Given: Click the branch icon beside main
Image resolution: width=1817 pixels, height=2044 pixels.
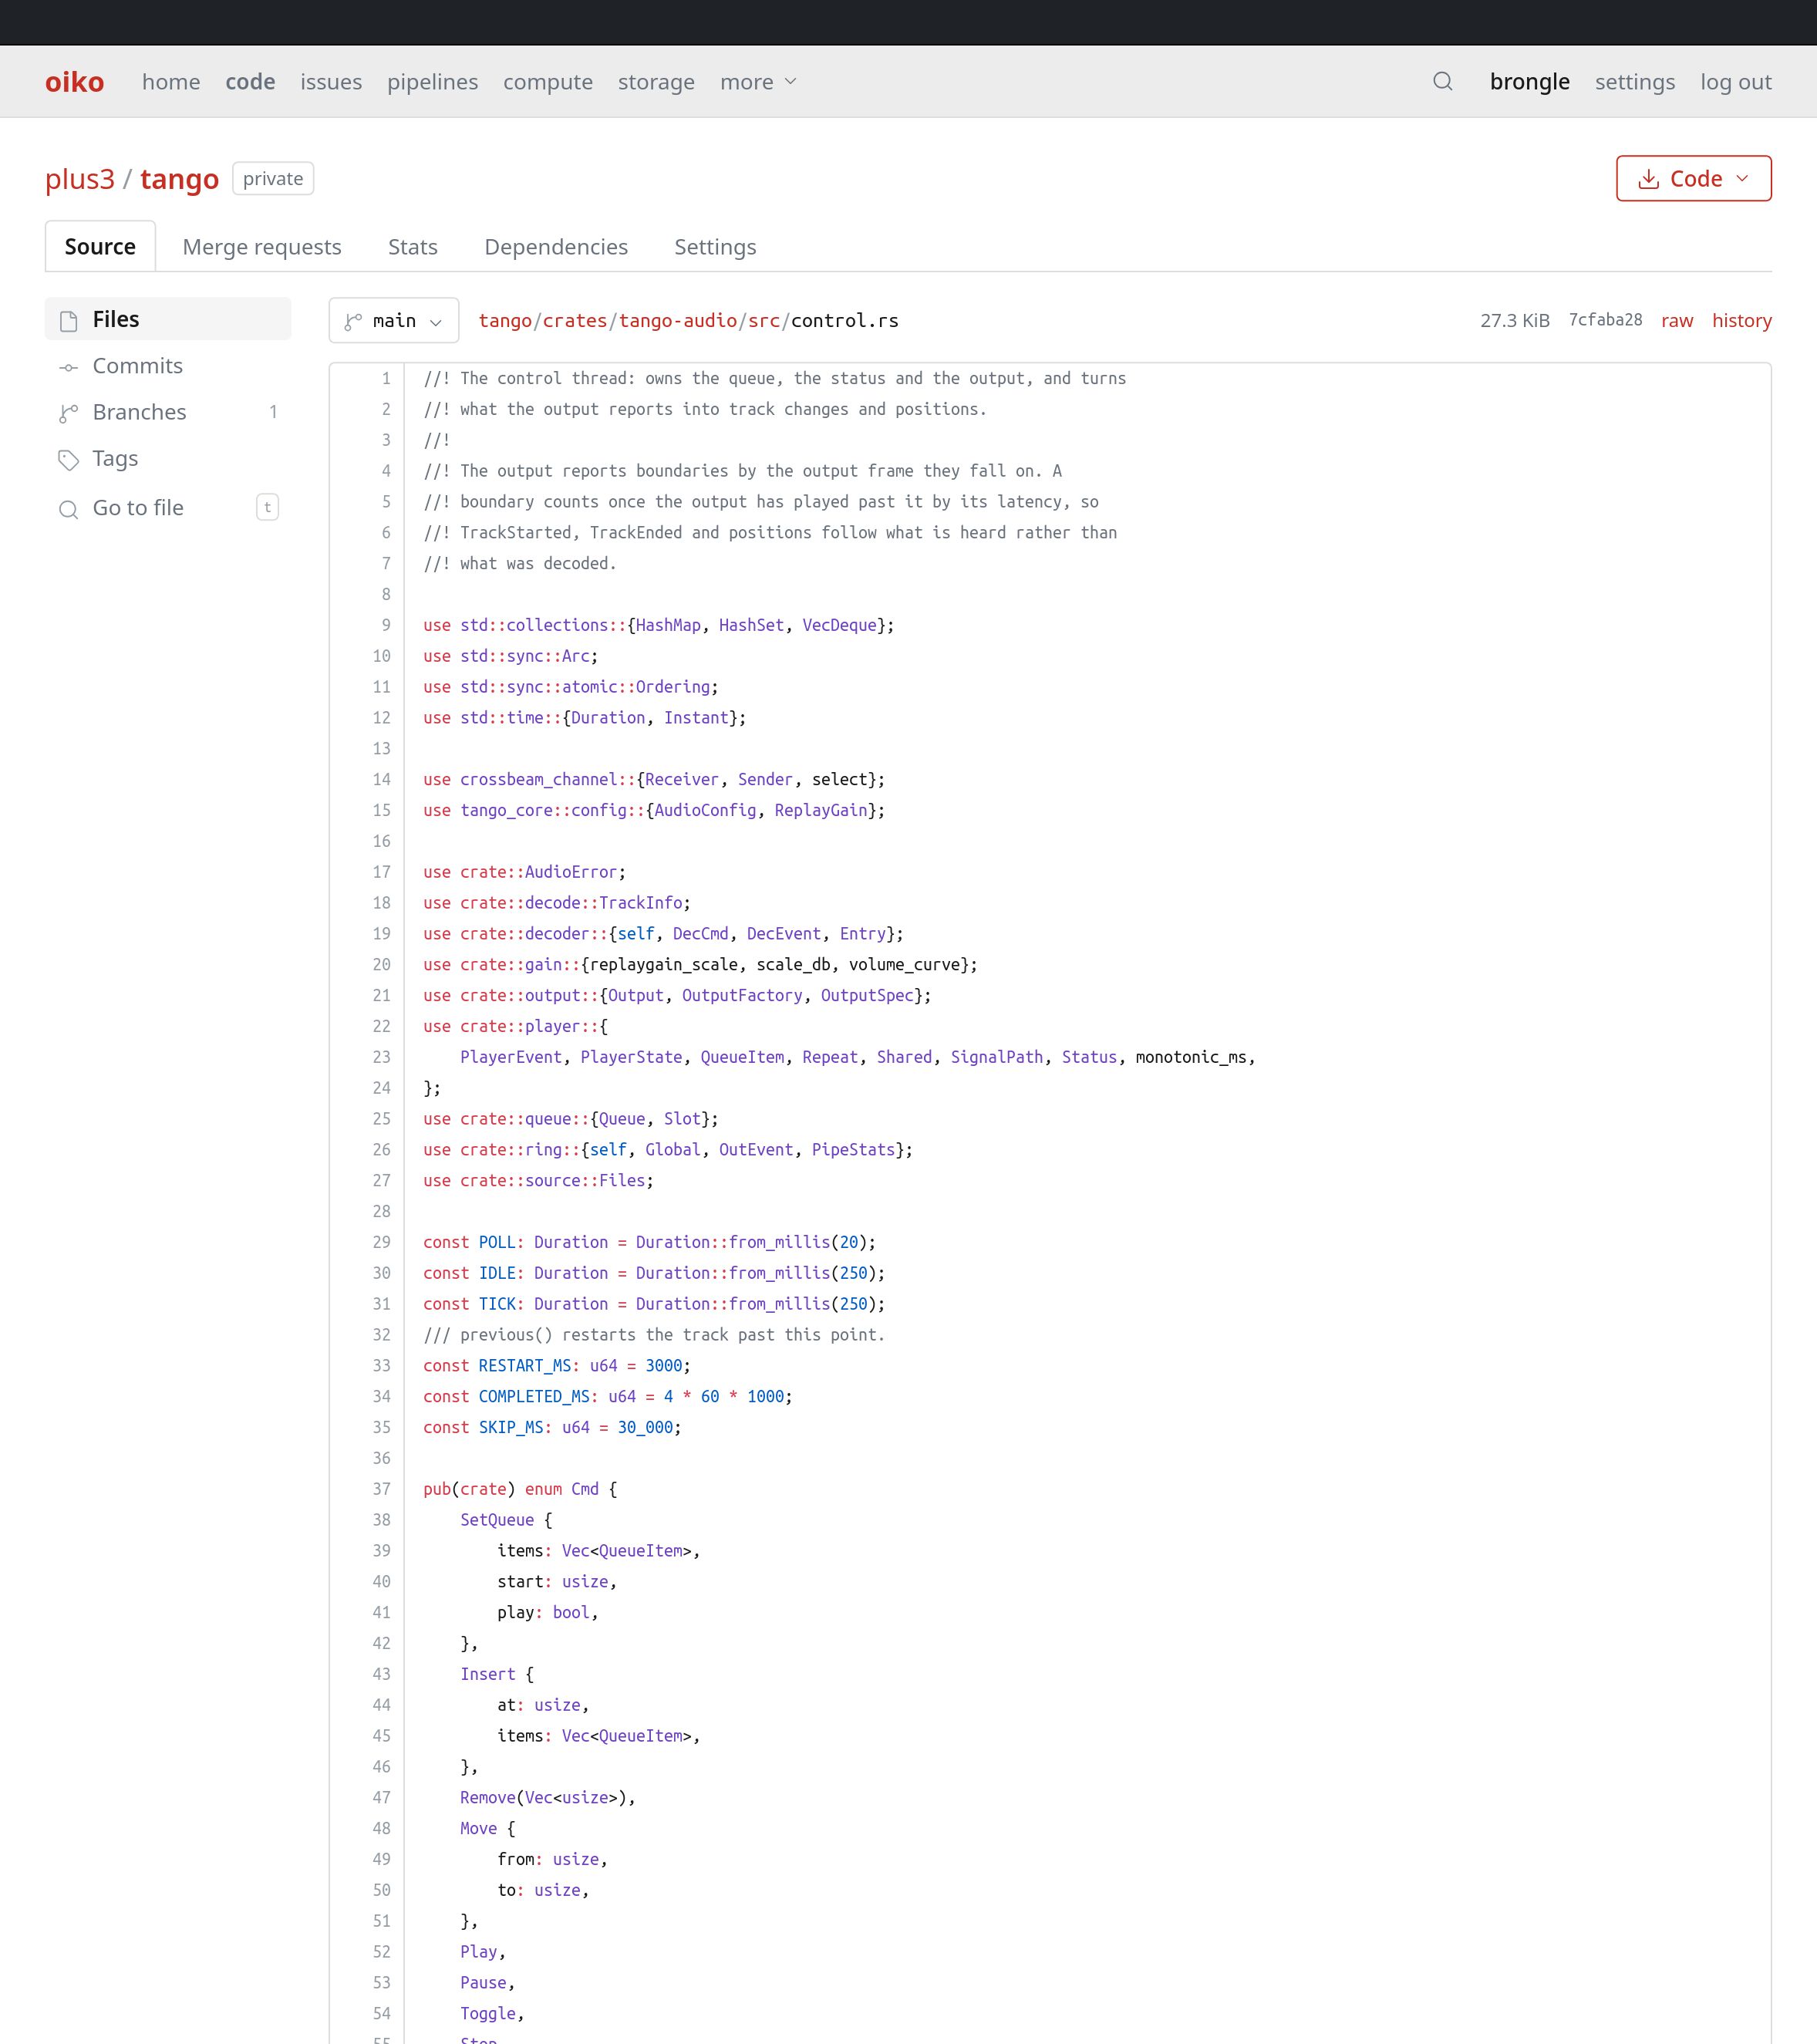Looking at the screenshot, I should [353, 321].
